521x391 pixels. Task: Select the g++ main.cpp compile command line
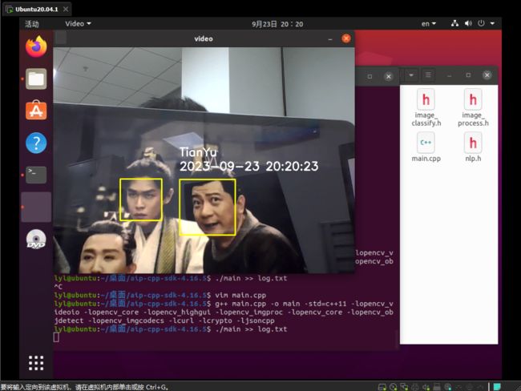[224, 312]
